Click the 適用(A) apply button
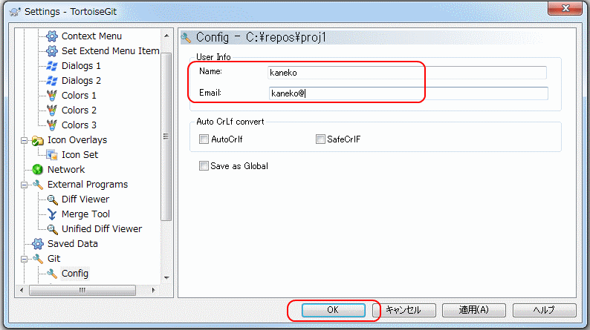Screen dimensions: 590x330 click(474, 310)
